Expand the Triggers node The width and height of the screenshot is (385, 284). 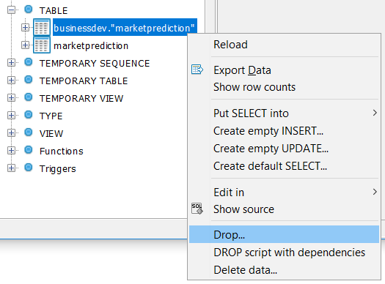(x=11, y=168)
